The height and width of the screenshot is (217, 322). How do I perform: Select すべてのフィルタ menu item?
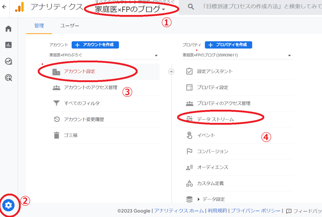105,103
